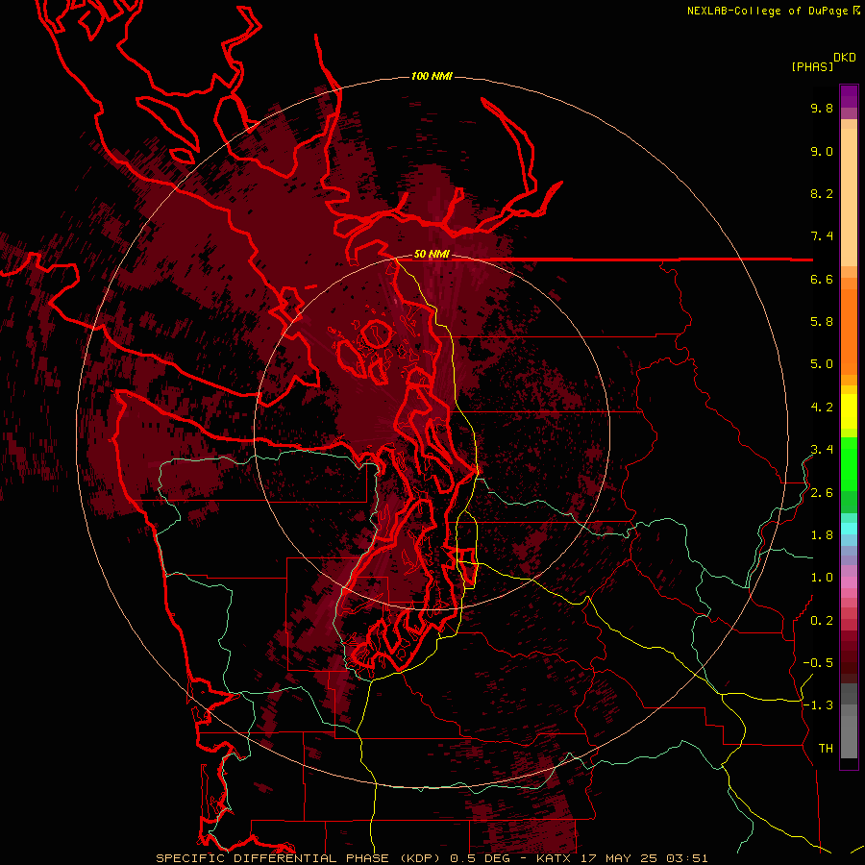Click the 8.2 legend value
Screen dimensions: 865x865
tap(822, 193)
